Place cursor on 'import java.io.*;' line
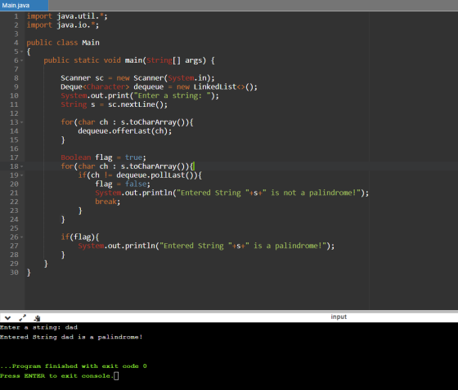The image size is (458, 390). [x=63, y=25]
